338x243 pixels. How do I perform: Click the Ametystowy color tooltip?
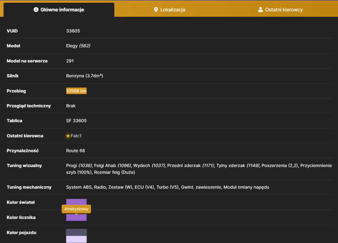(76, 209)
